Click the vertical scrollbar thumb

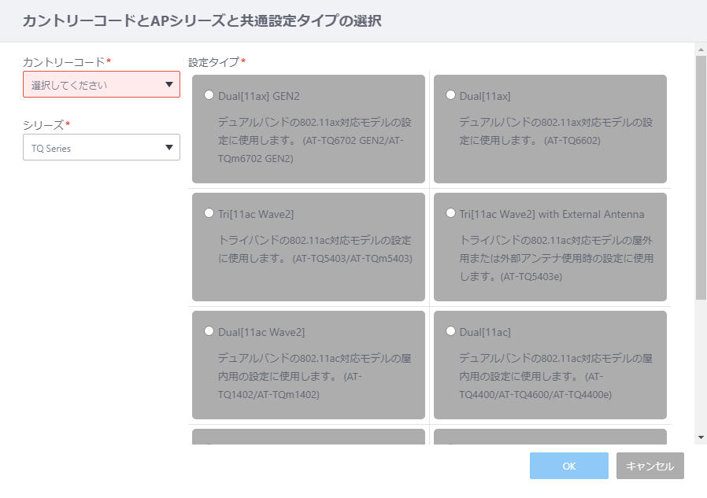click(x=701, y=178)
